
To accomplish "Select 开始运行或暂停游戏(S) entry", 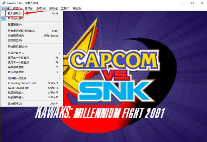I will tap(31, 31).
